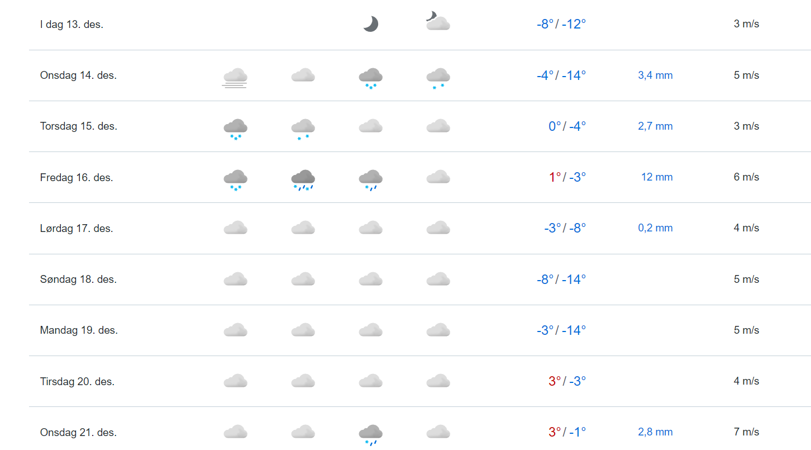Click the heavy sleet icon on Fredag 16. des.
Image resolution: width=811 pixels, height=450 pixels.
pos(303,179)
